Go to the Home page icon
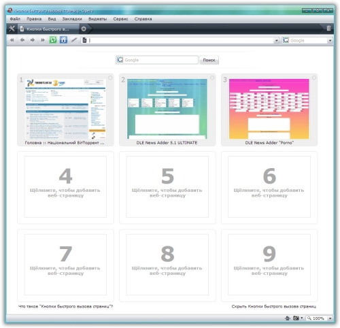The width and height of the screenshot is (340, 328). click(x=63, y=40)
